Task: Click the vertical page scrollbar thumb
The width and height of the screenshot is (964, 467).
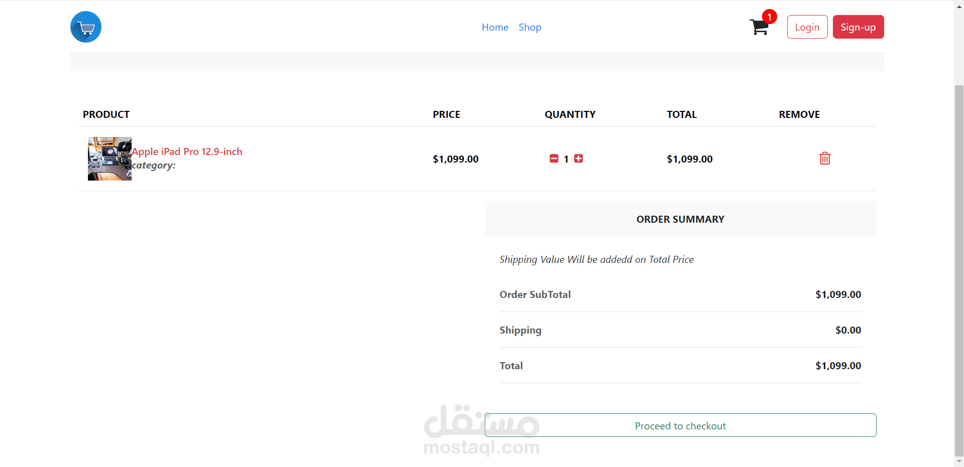Action: pos(959,271)
